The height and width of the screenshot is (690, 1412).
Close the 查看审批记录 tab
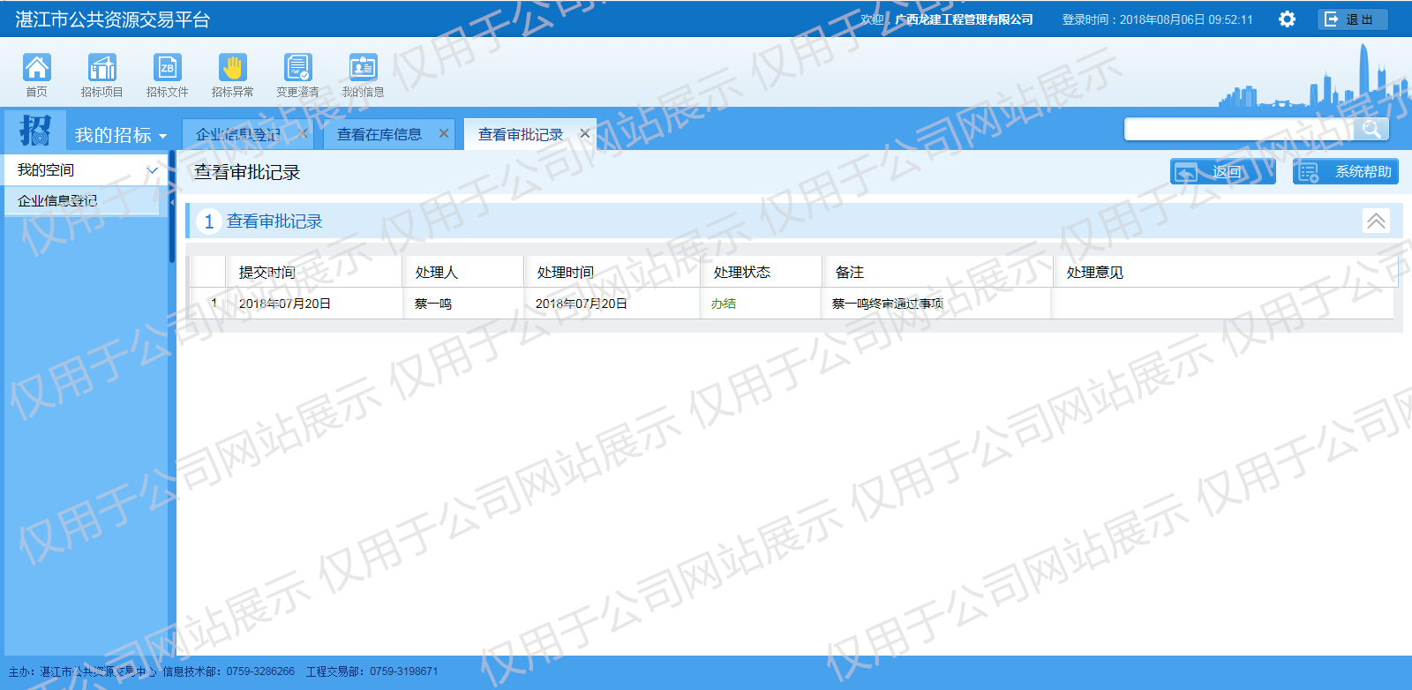click(584, 133)
